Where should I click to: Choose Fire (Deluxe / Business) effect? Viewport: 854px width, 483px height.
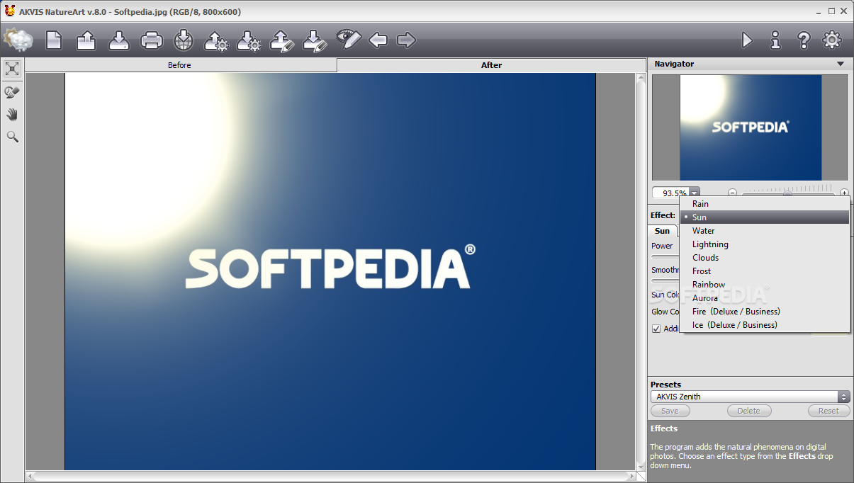765,312
